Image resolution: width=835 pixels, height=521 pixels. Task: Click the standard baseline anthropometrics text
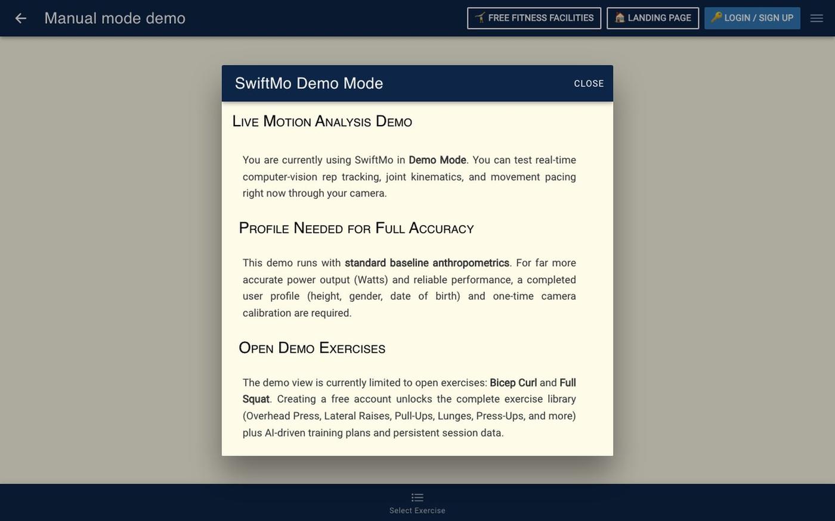(x=427, y=263)
